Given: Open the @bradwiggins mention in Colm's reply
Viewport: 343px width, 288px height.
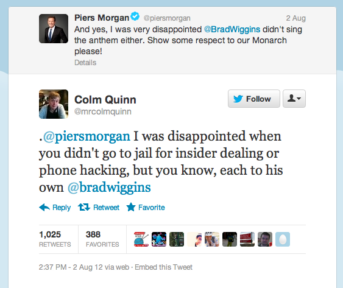Looking at the screenshot, I should (109, 188).
